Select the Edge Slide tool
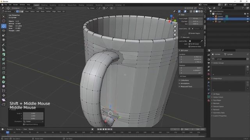 (x=4, y=91)
